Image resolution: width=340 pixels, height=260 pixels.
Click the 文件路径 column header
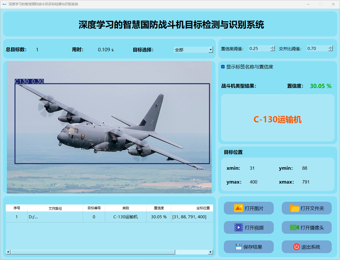(55, 208)
